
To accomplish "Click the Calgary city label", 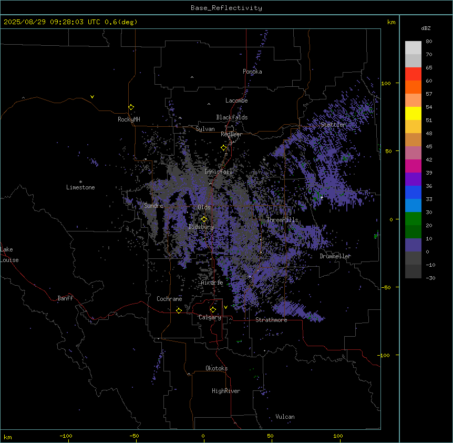I will coord(210,317).
